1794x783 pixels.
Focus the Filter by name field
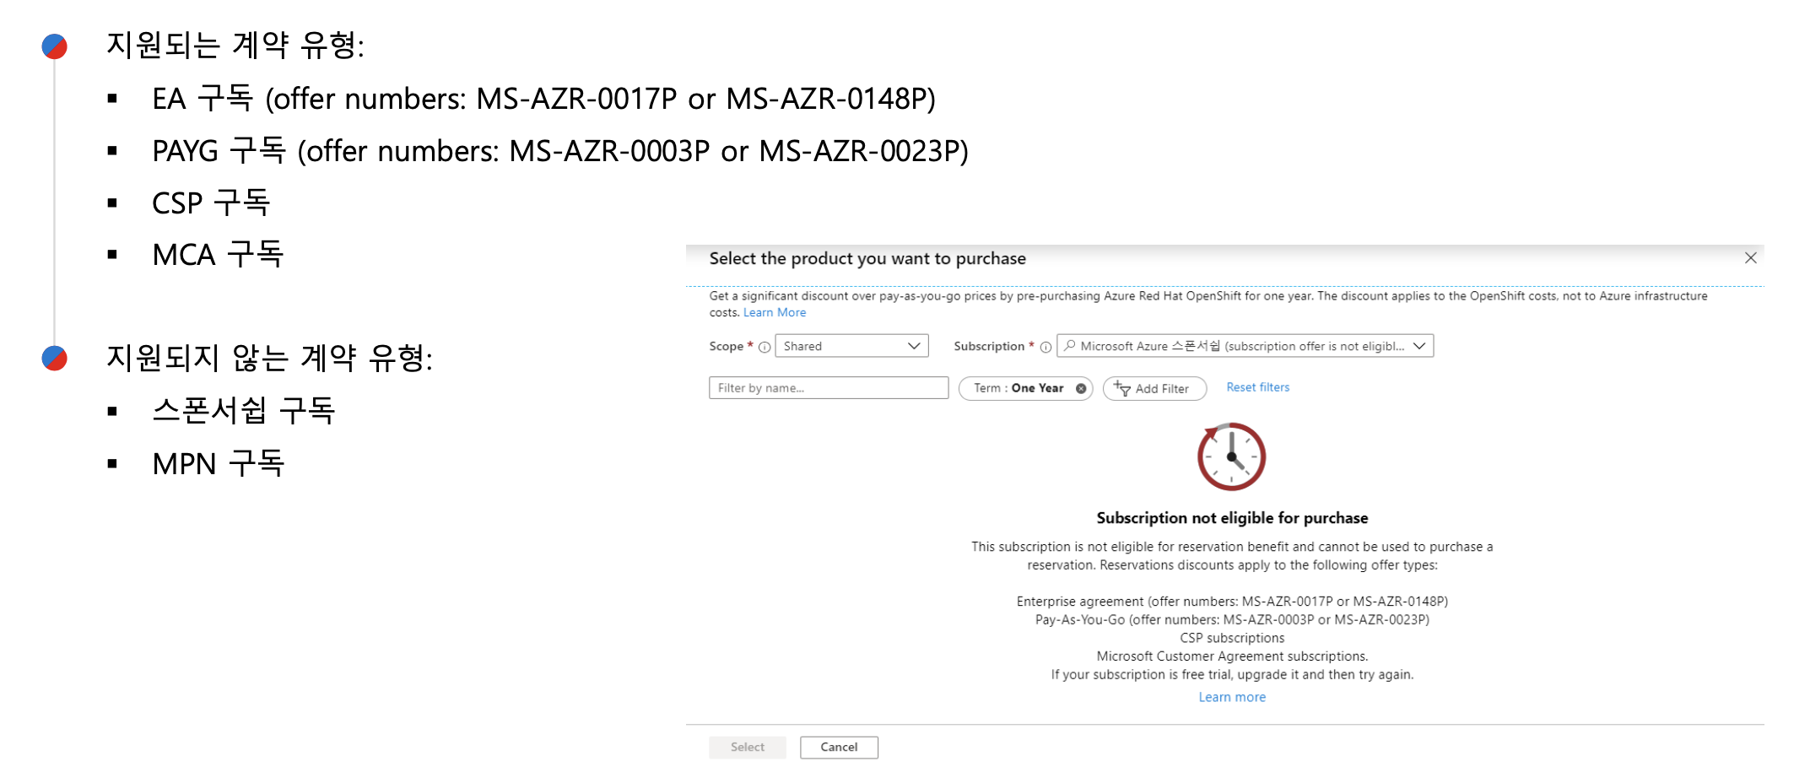tap(829, 388)
